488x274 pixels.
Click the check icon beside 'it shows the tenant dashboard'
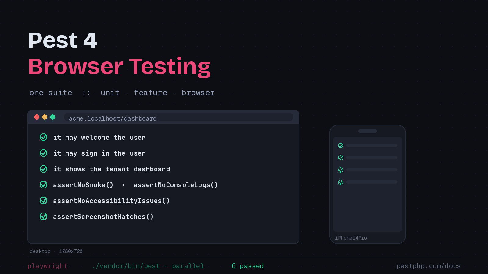pos(44,169)
